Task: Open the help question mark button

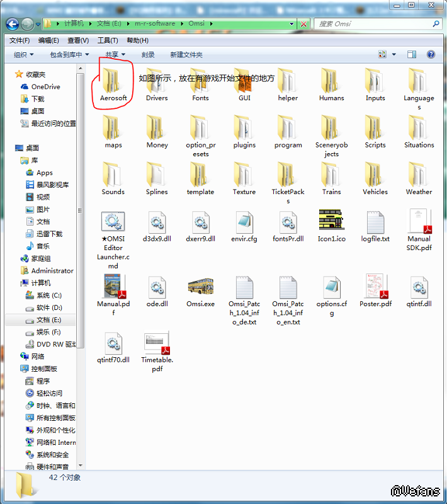Action: (431, 54)
